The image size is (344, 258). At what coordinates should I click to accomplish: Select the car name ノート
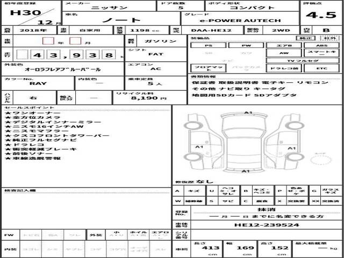coord(121,20)
